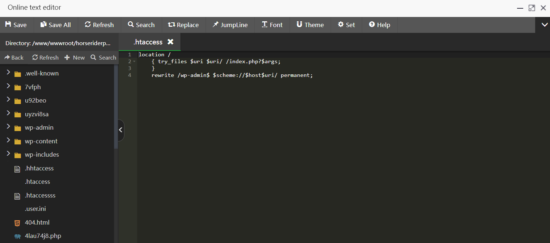Collapse the file tree sidebar panel
550x243 pixels.
tap(120, 130)
